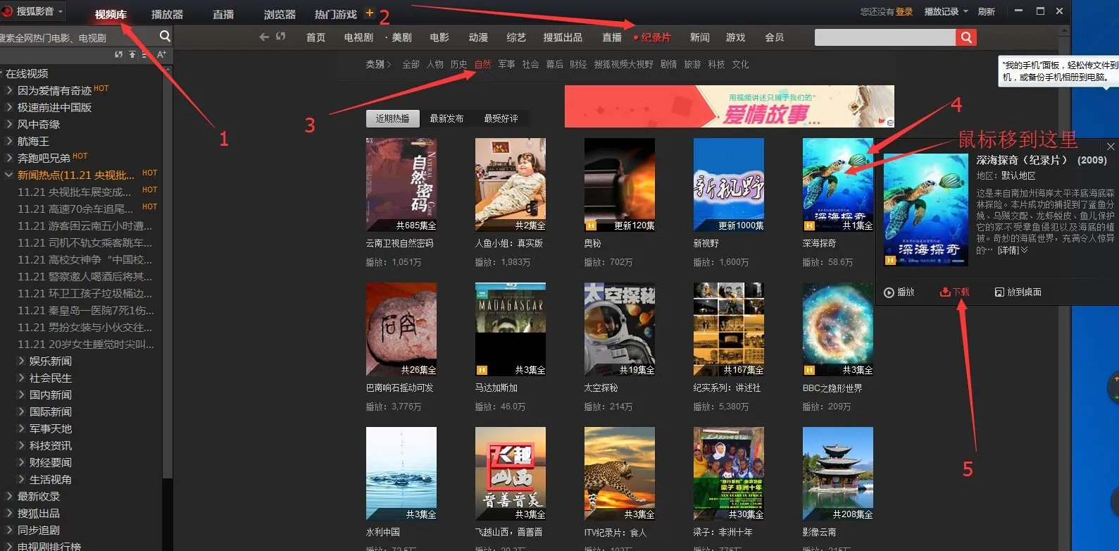The width and height of the screenshot is (1119, 551).
Task: Focus the main page search box
Action: pyautogui.click(x=884, y=37)
